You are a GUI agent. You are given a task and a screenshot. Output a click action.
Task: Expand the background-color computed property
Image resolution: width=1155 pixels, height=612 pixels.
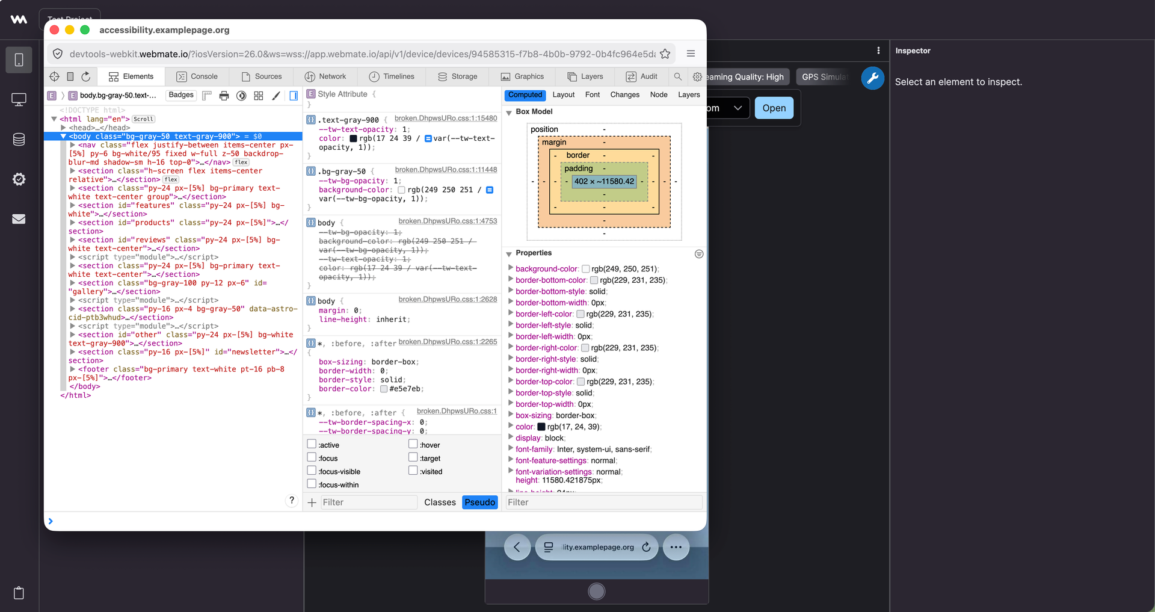(511, 268)
